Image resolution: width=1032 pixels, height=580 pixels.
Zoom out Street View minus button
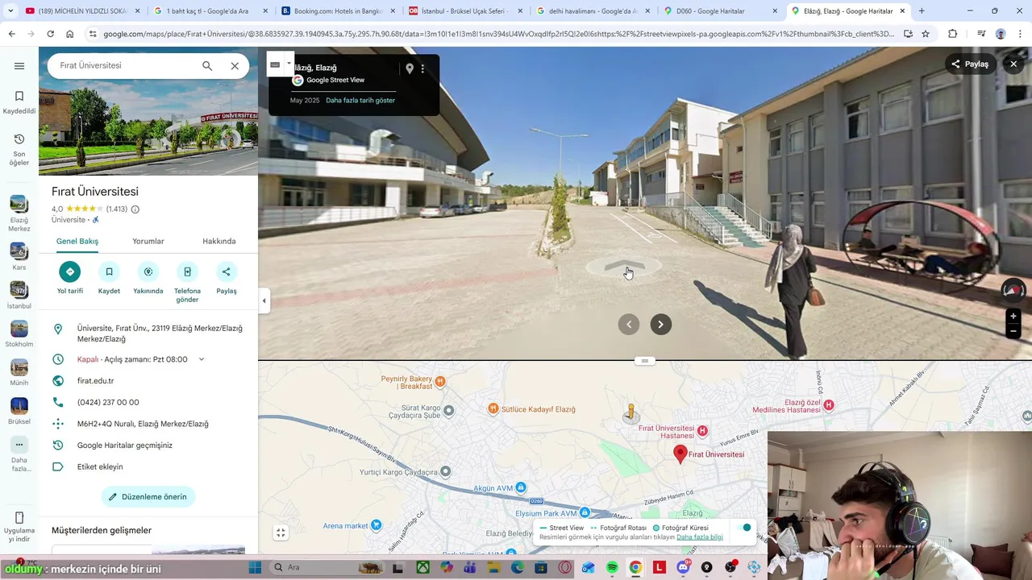point(1013,331)
